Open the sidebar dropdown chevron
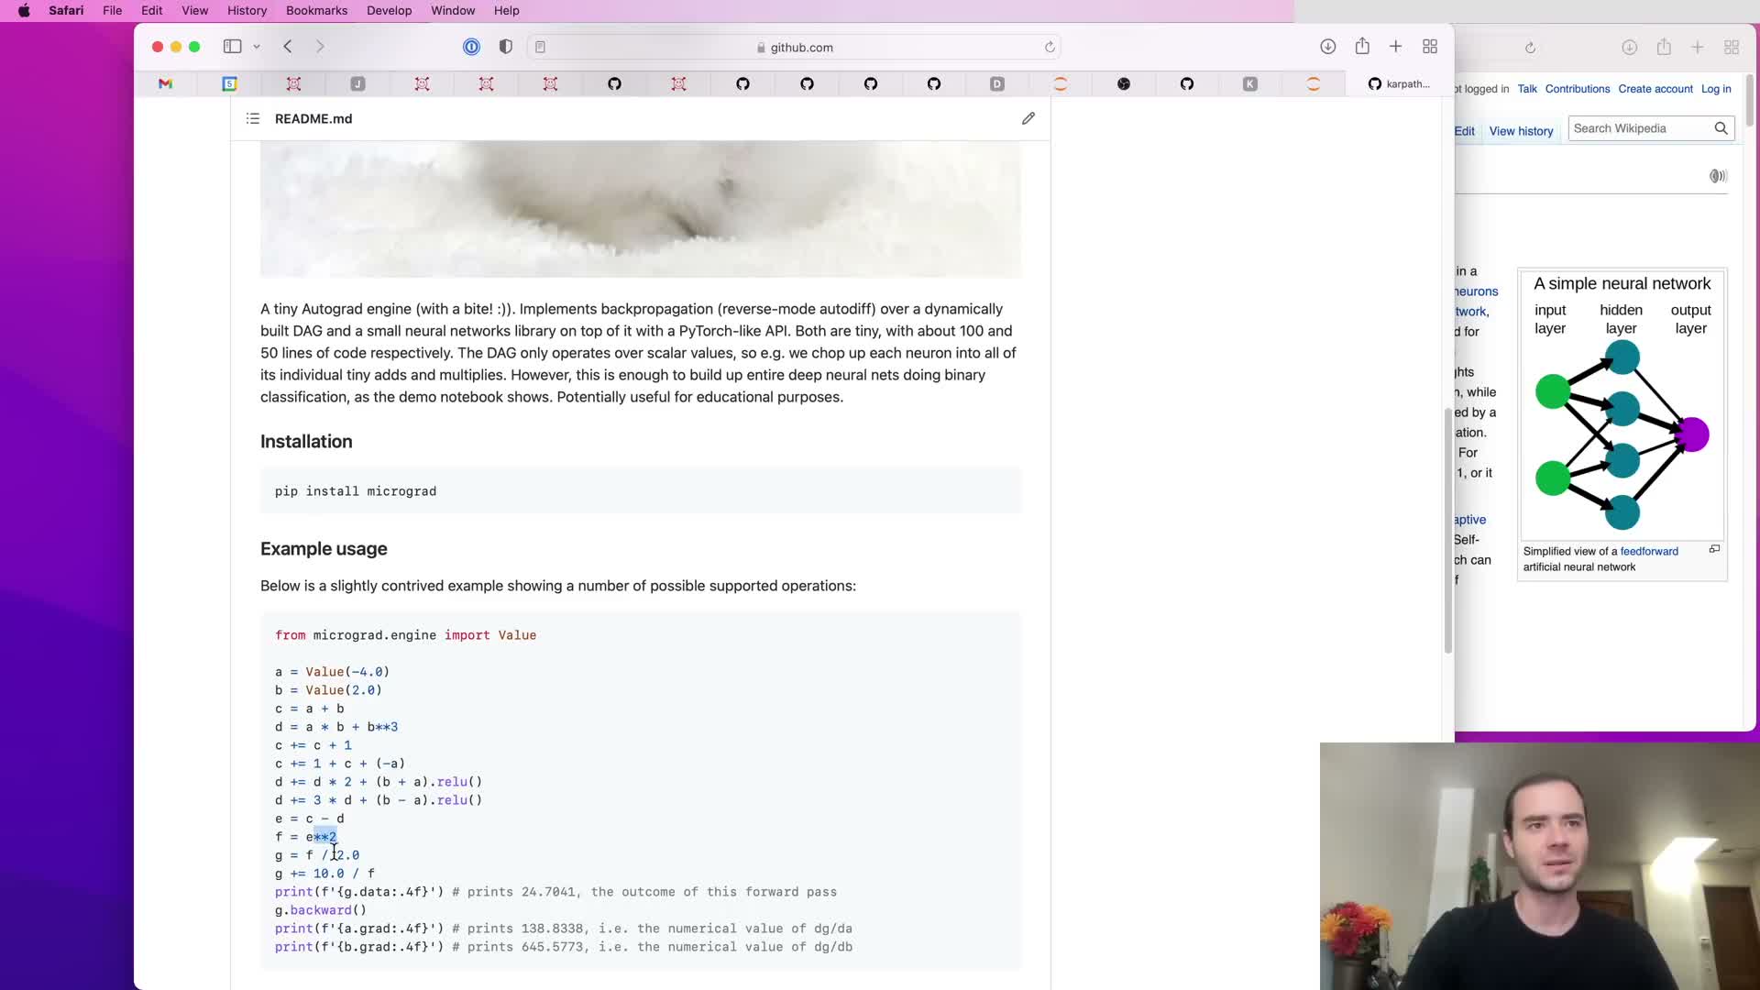The height and width of the screenshot is (990, 1760). [257, 47]
